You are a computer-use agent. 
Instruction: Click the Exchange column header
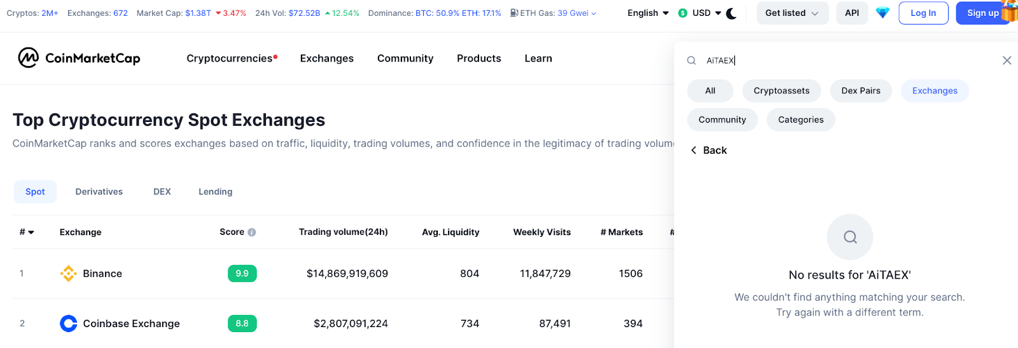81,232
